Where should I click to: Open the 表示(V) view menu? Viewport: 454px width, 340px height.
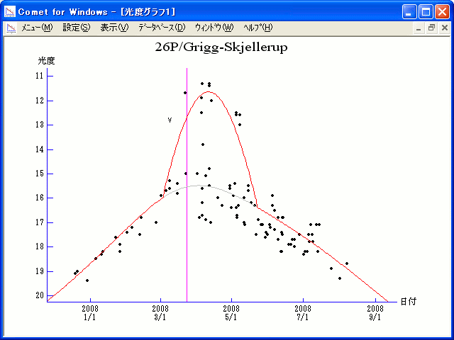114,28
